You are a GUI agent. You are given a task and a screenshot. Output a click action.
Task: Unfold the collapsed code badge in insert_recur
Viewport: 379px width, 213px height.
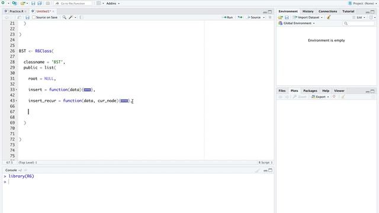pyautogui.click(x=124, y=101)
